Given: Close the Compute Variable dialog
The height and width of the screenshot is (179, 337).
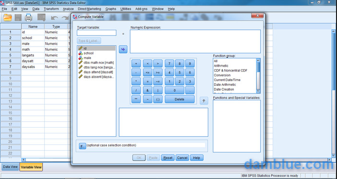Looking at the screenshot, I should click(257, 16).
